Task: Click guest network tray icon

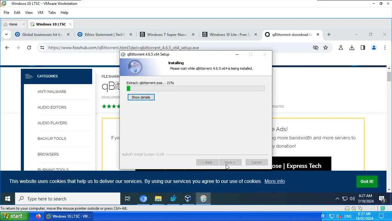Action: (345, 199)
